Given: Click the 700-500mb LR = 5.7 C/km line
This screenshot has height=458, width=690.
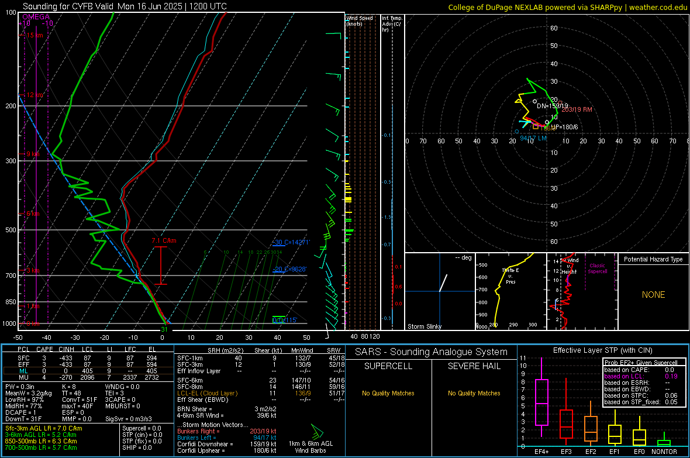Looking at the screenshot, I should click(x=41, y=447).
